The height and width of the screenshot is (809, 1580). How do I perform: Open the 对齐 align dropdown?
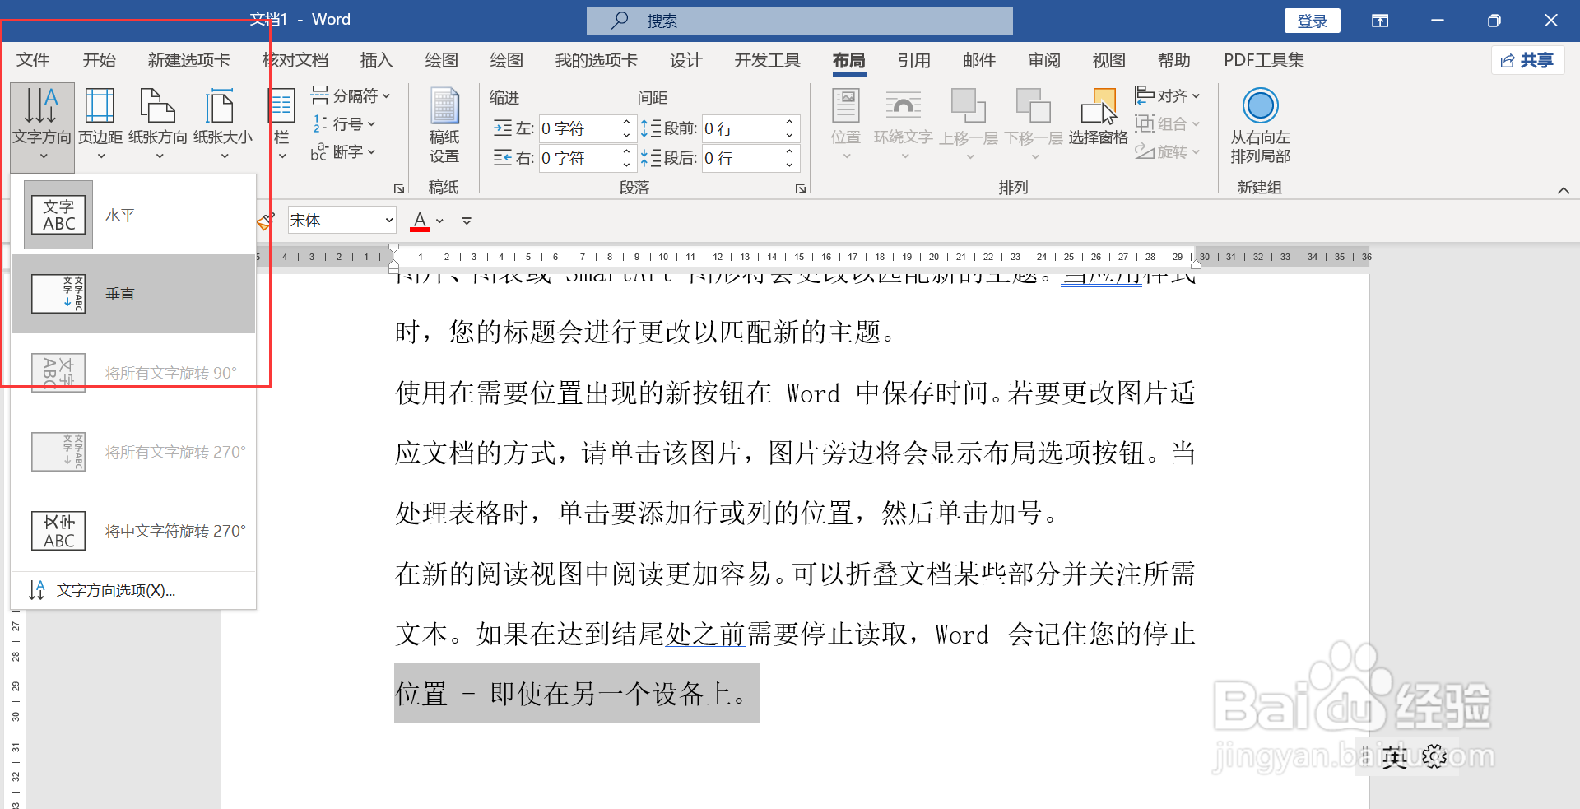tap(1167, 96)
